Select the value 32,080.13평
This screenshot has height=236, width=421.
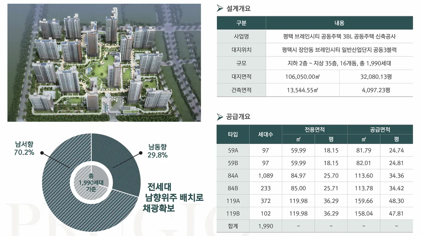pos(376,77)
